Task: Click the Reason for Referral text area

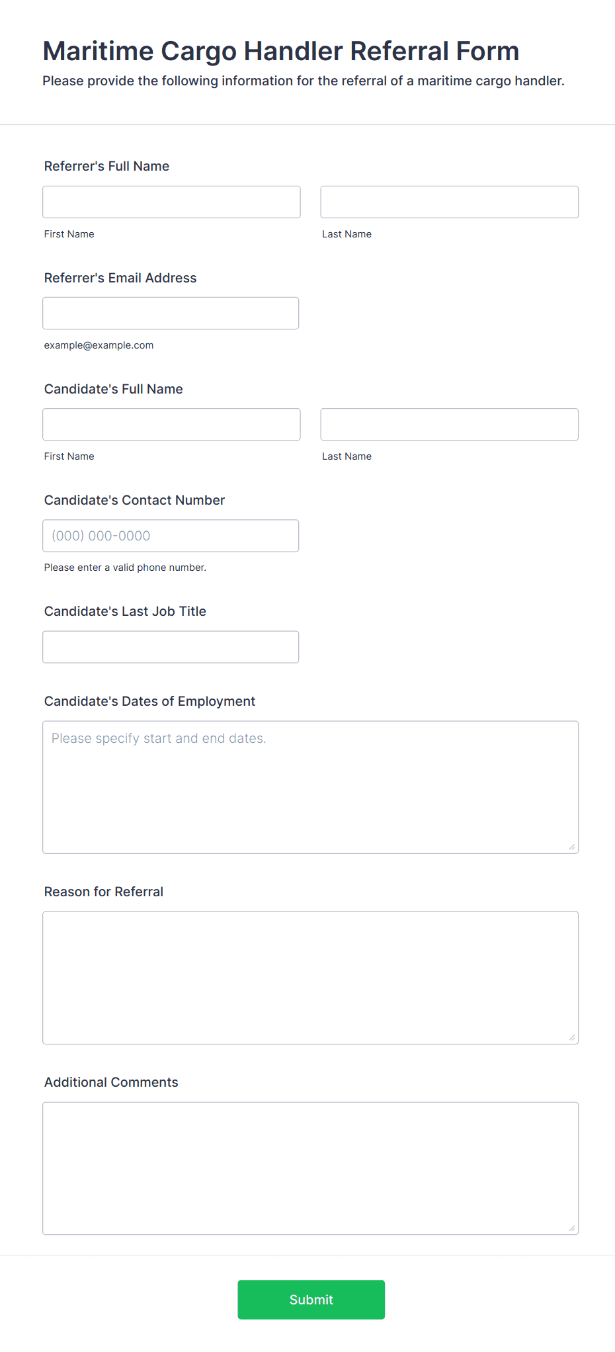Action: click(310, 977)
